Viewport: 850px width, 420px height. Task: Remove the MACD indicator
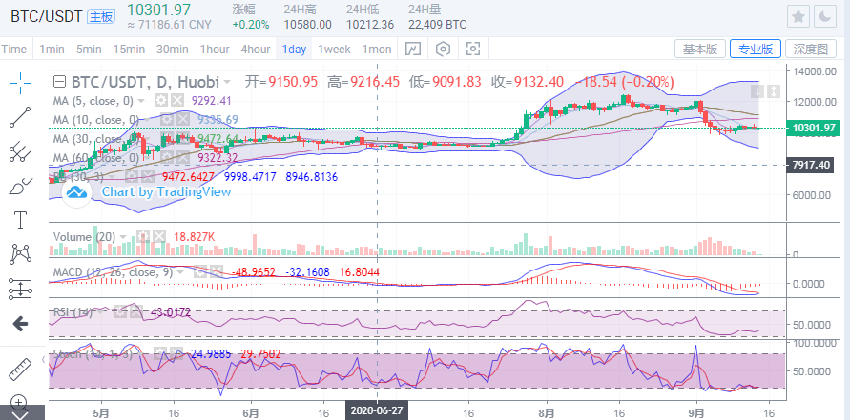[x=217, y=271]
